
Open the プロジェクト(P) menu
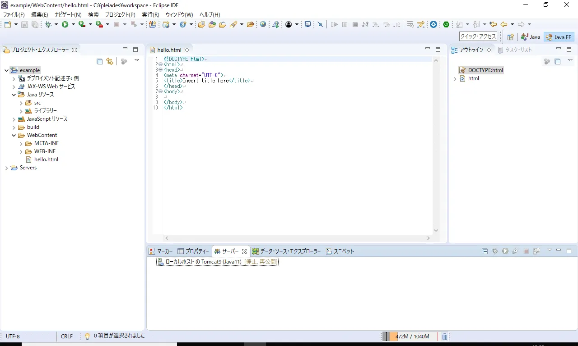pos(120,15)
